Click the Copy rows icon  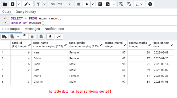tap(12, 37)
